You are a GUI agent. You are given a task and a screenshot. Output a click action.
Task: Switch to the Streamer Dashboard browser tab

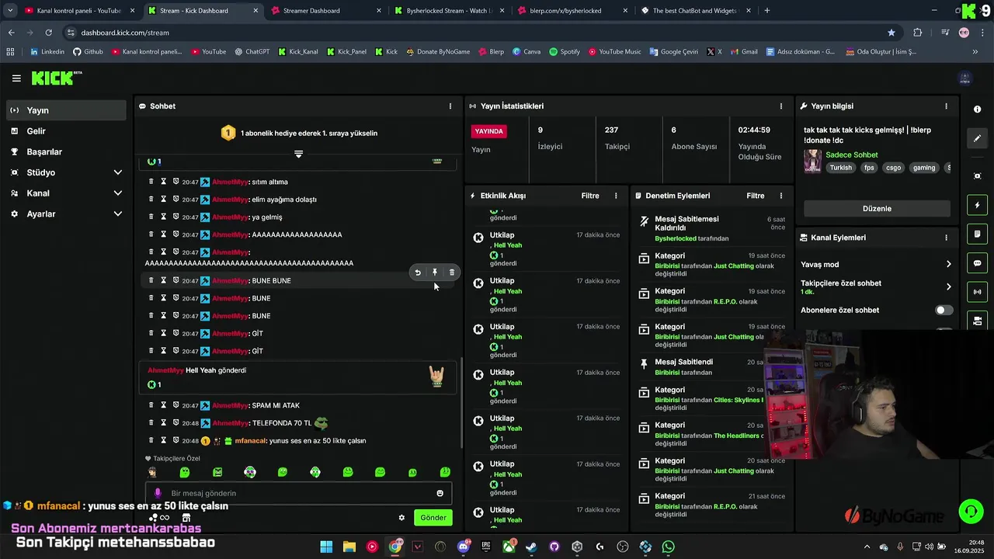click(326, 11)
